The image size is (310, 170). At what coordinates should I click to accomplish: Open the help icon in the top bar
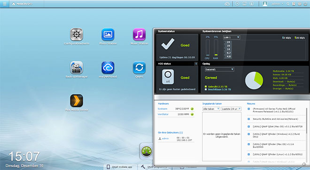click(294, 4)
